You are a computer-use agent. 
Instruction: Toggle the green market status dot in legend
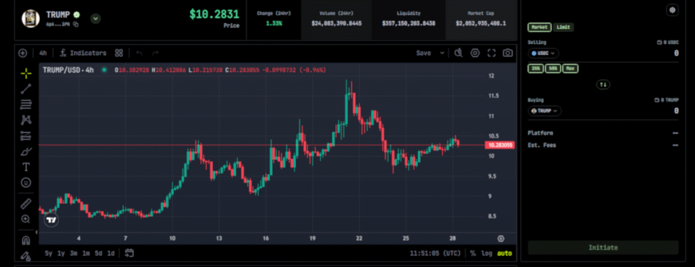(104, 70)
